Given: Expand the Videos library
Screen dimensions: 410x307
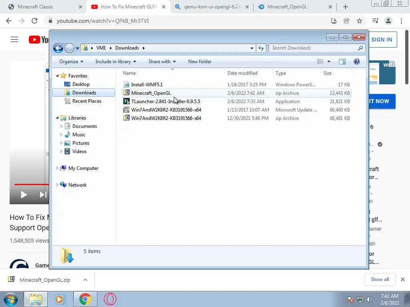Looking at the screenshot, I should click(x=61, y=152).
